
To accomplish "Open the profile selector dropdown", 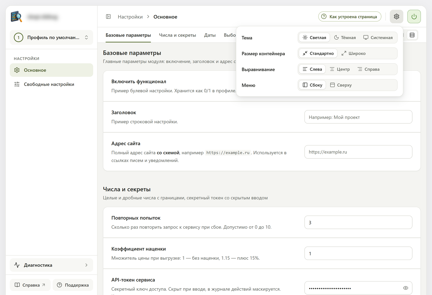I will coord(52,37).
